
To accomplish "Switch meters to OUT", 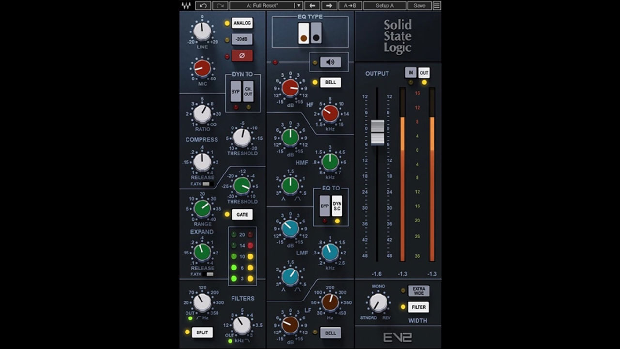I will pos(424,73).
